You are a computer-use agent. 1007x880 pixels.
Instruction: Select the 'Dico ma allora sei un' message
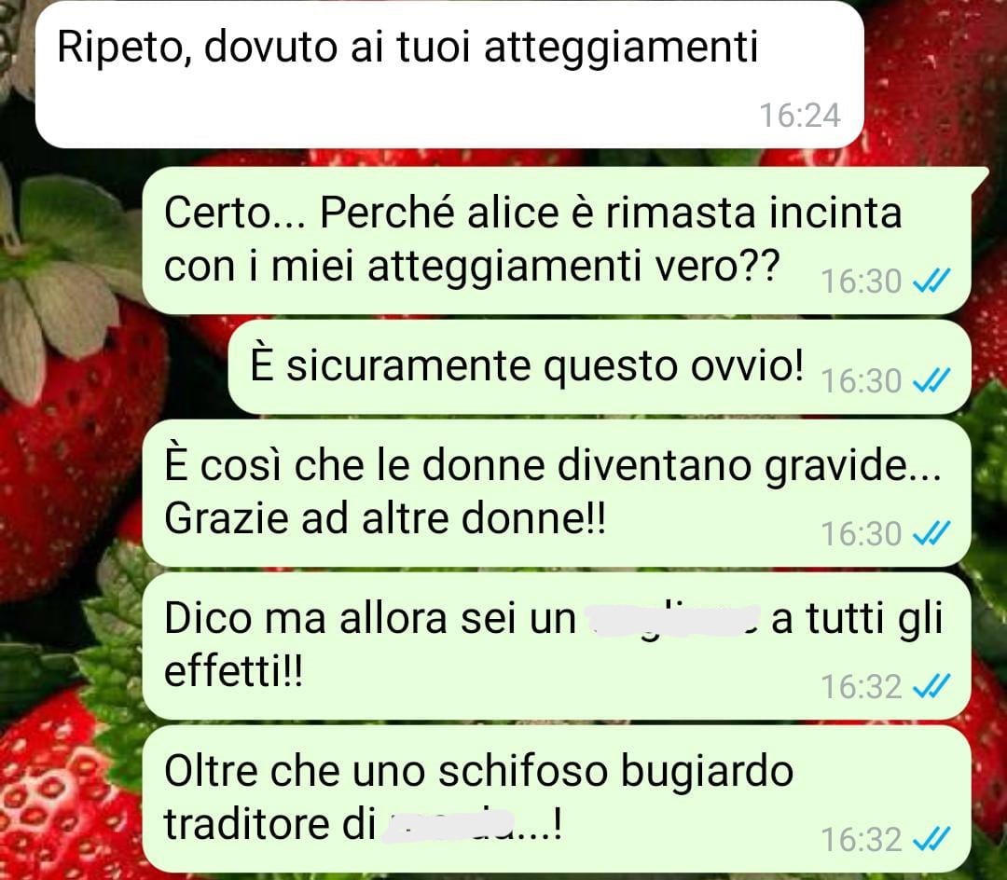click(556, 646)
